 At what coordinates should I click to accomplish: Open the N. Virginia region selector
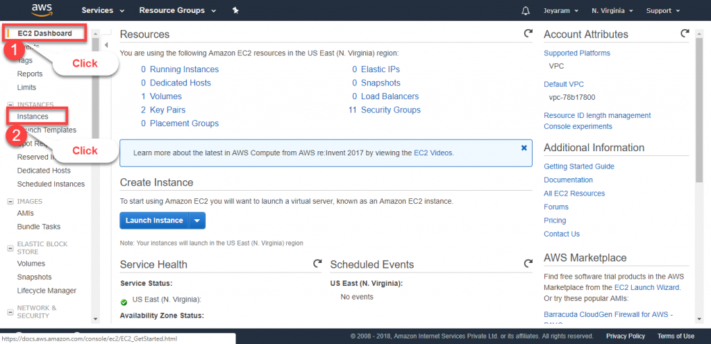[x=612, y=10]
